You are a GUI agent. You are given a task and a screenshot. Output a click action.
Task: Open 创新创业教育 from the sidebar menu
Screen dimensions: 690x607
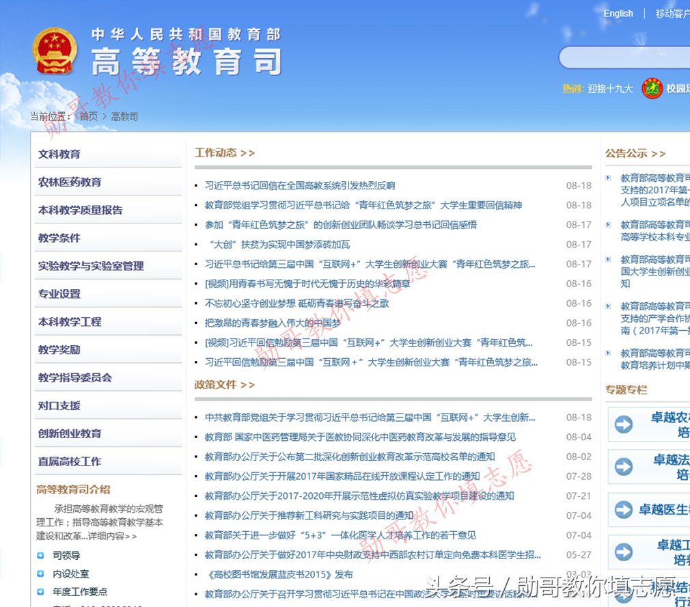[70, 433]
